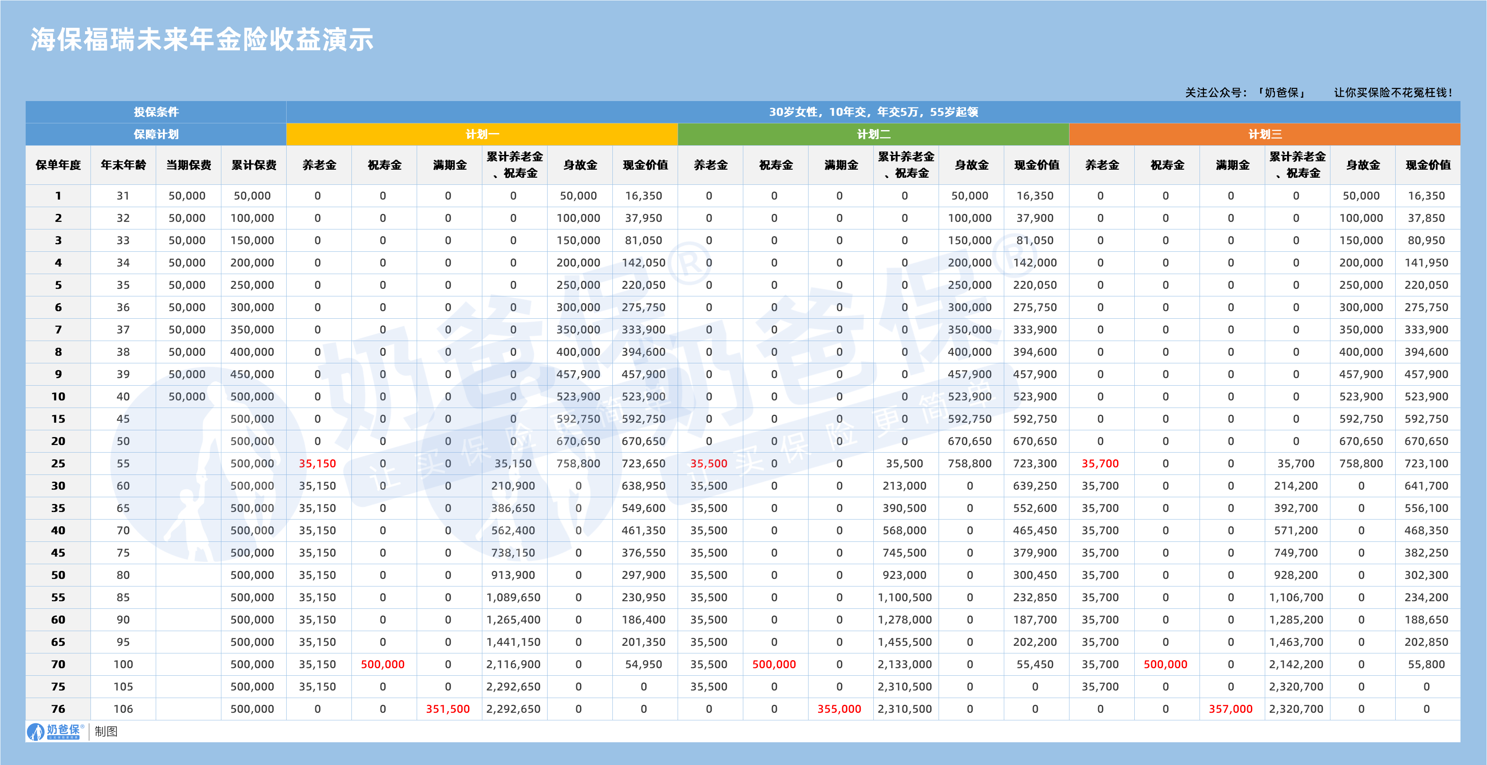Click the 计划二 green header band

[x=873, y=135]
